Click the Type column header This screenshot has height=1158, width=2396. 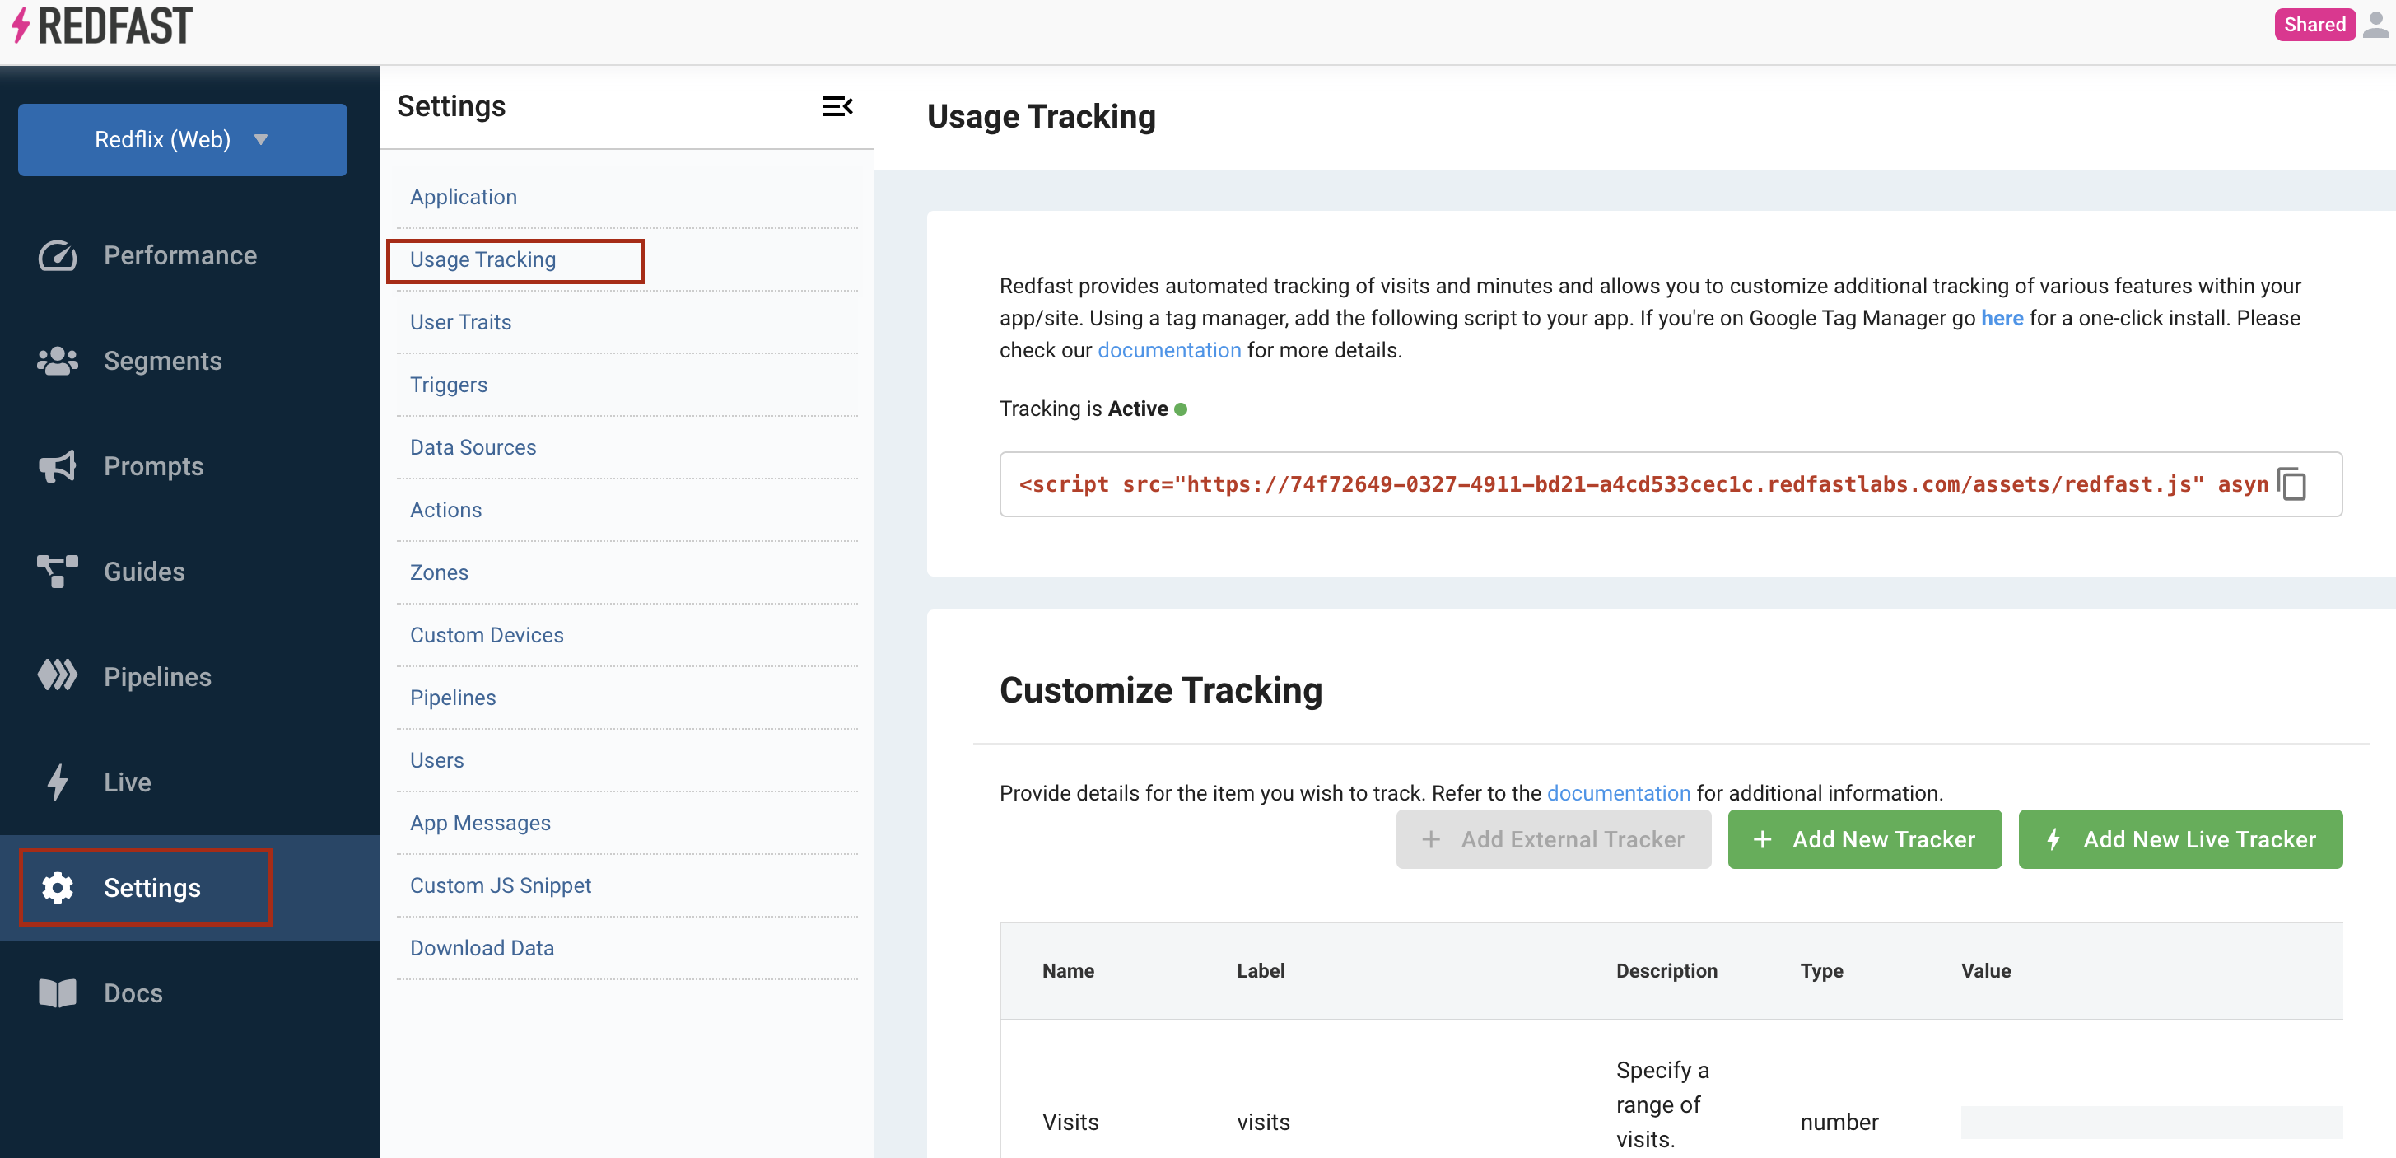1821,970
